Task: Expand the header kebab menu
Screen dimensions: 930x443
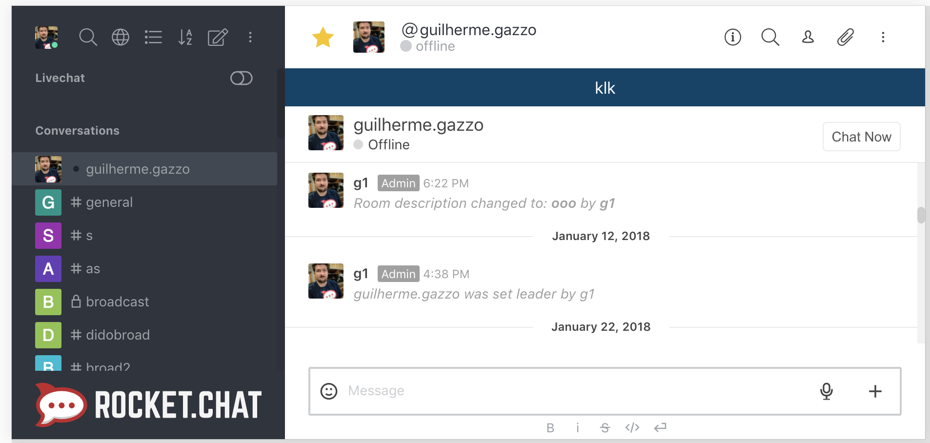Action: [883, 37]
